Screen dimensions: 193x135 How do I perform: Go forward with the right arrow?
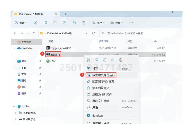click(22, 33)
